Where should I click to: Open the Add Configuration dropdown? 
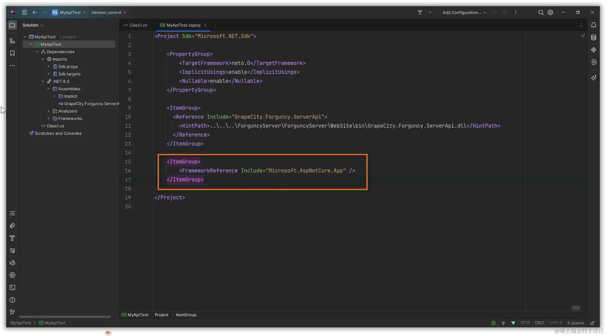tap(464, 12)
